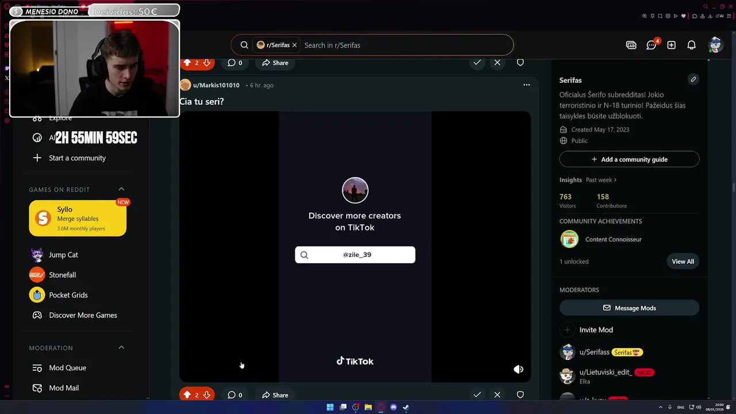View All community achievements
Screen dimensions: 736x414
[683, 261]
